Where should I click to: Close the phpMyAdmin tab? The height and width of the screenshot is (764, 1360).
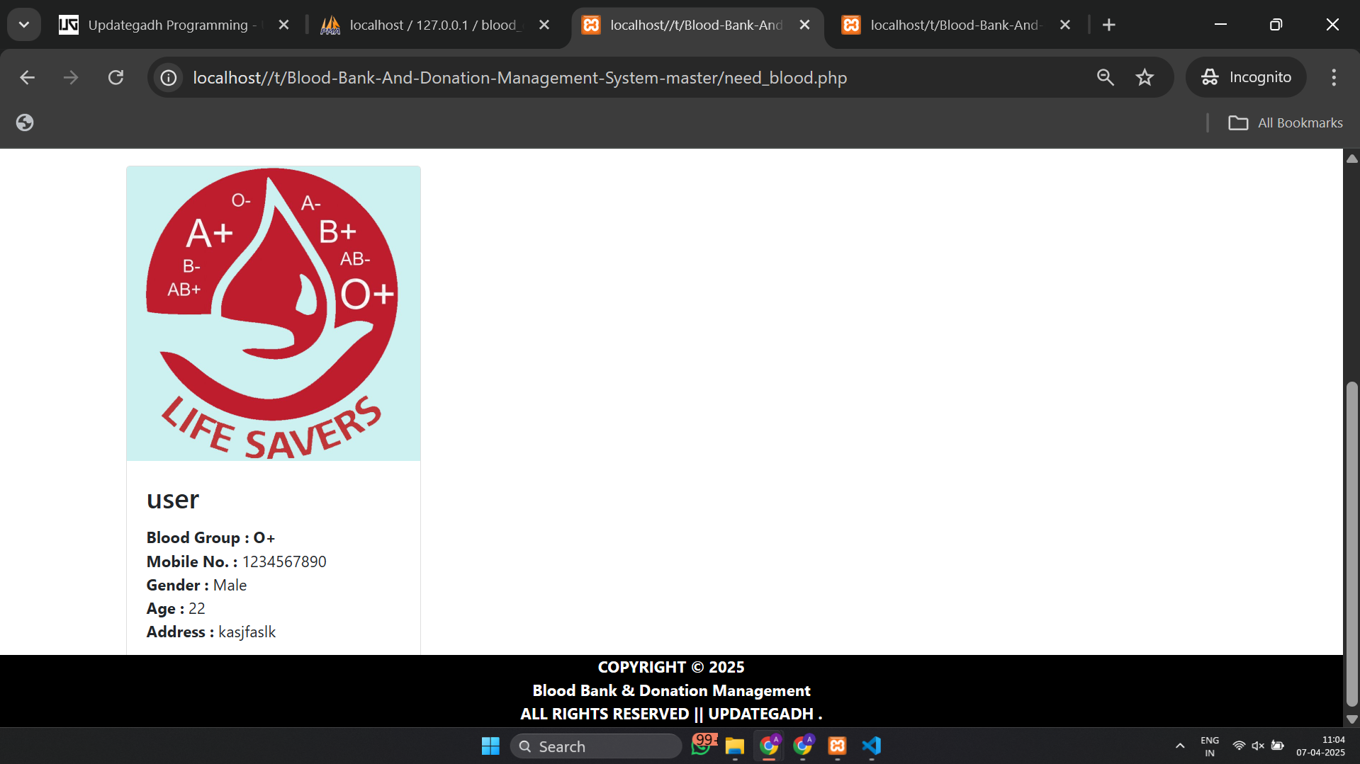(544, 25)
